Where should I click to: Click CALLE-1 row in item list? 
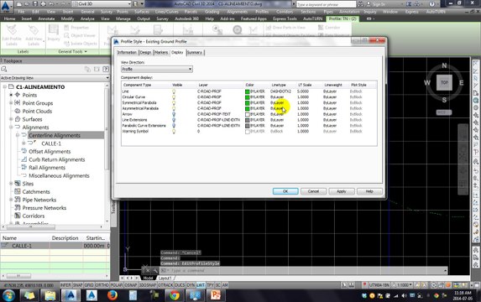pyautogui.click(x=55, y=246)
